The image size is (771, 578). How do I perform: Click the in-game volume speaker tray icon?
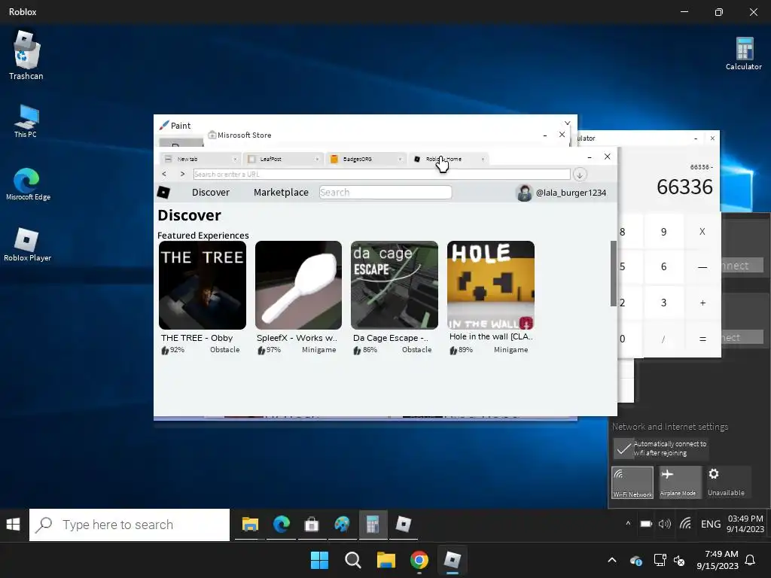[x=665, y=524]
